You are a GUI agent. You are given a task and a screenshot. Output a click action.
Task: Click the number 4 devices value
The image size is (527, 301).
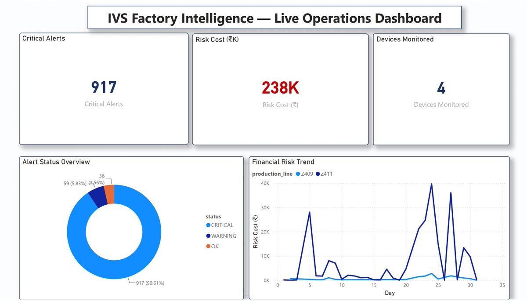(x=441, y=88)
